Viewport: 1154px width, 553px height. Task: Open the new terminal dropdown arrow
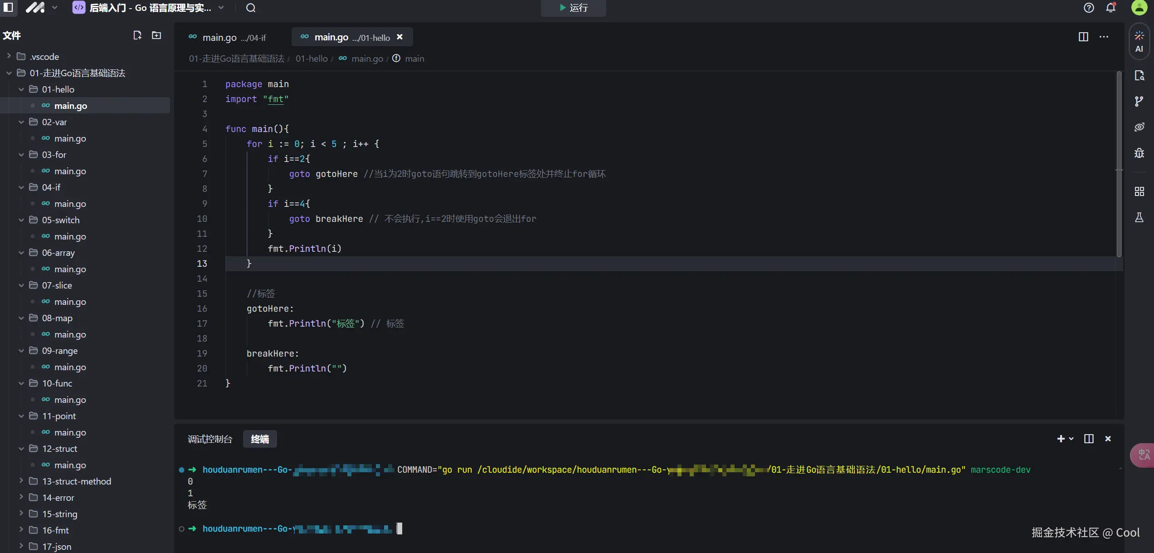[x=1071, y=439]
